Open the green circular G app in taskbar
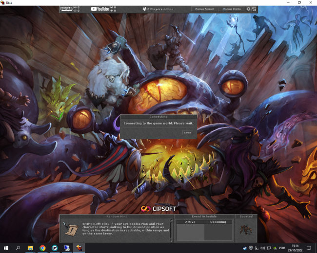Screen dimensions: 317x253 (x=55, y=248)
